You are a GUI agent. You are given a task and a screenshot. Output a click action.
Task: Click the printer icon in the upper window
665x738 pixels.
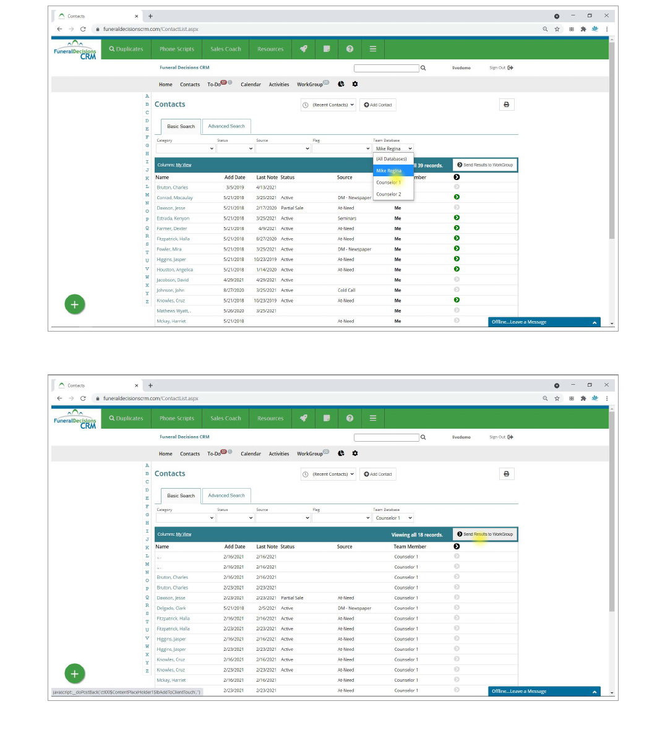pos(506,105)
